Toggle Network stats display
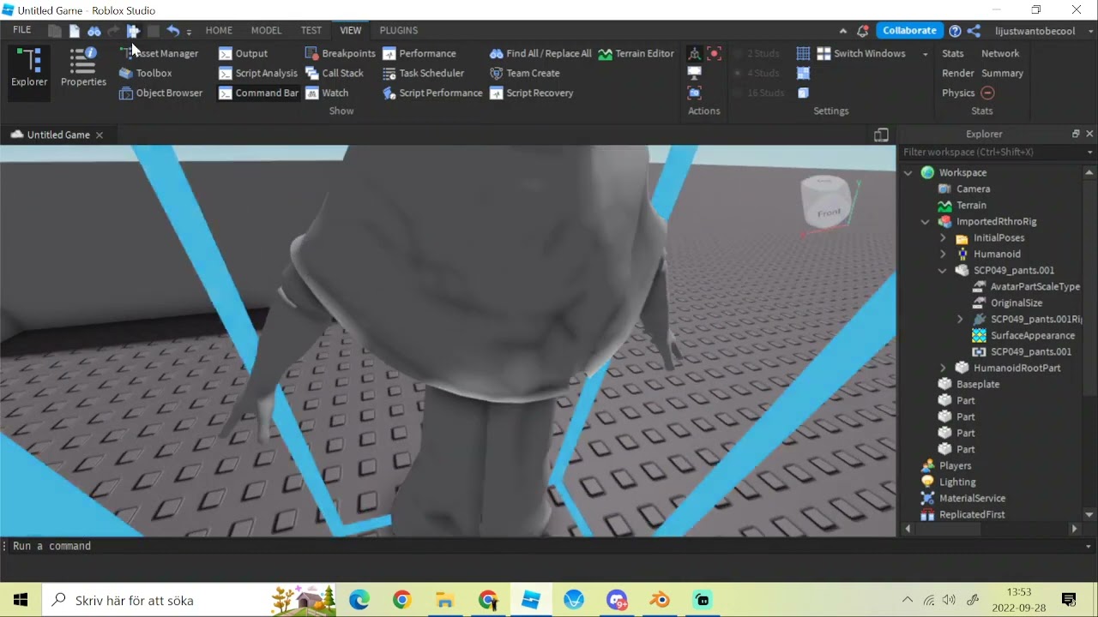 (1000, 53)
